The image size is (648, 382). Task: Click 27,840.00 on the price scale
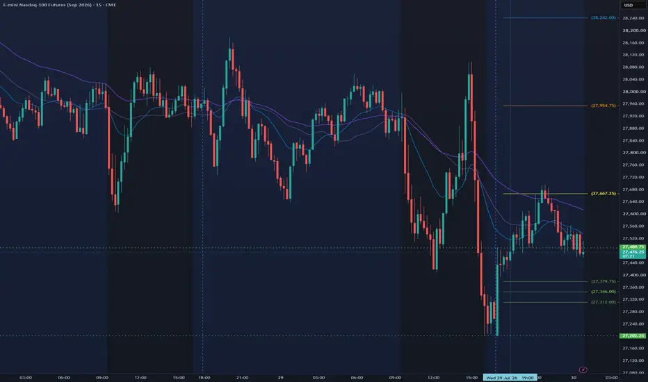[633, 140]
